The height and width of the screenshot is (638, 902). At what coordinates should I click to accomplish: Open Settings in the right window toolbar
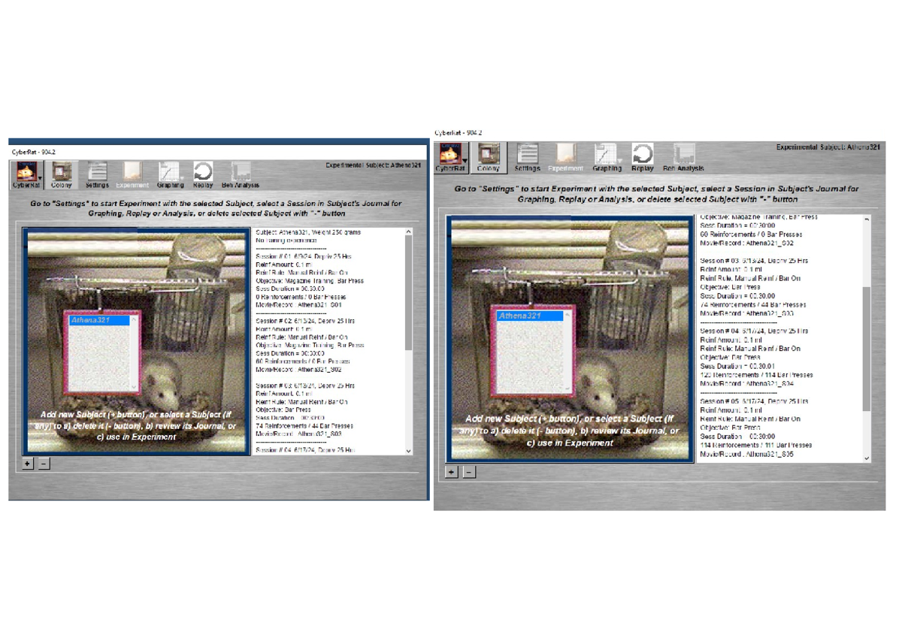(x=528, y=155)
